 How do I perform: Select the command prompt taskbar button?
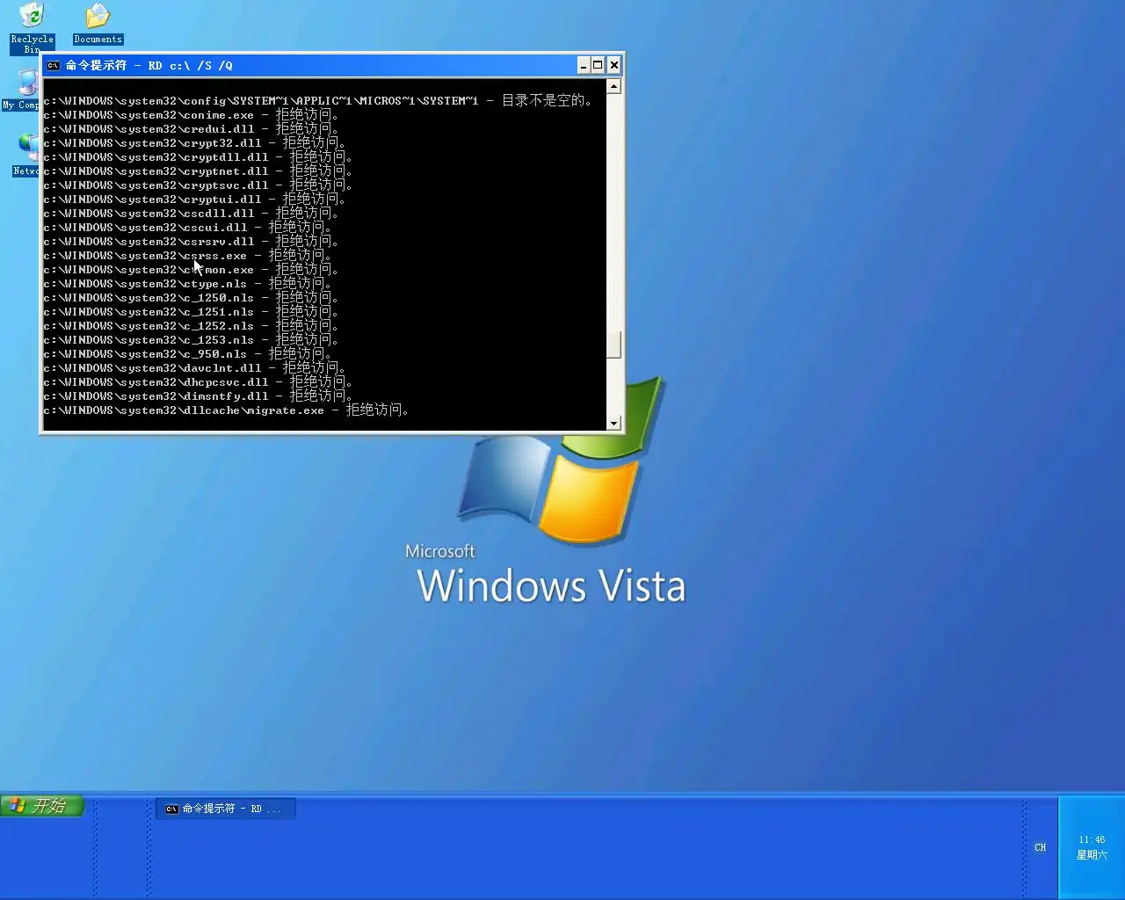(x=226, y=809)
